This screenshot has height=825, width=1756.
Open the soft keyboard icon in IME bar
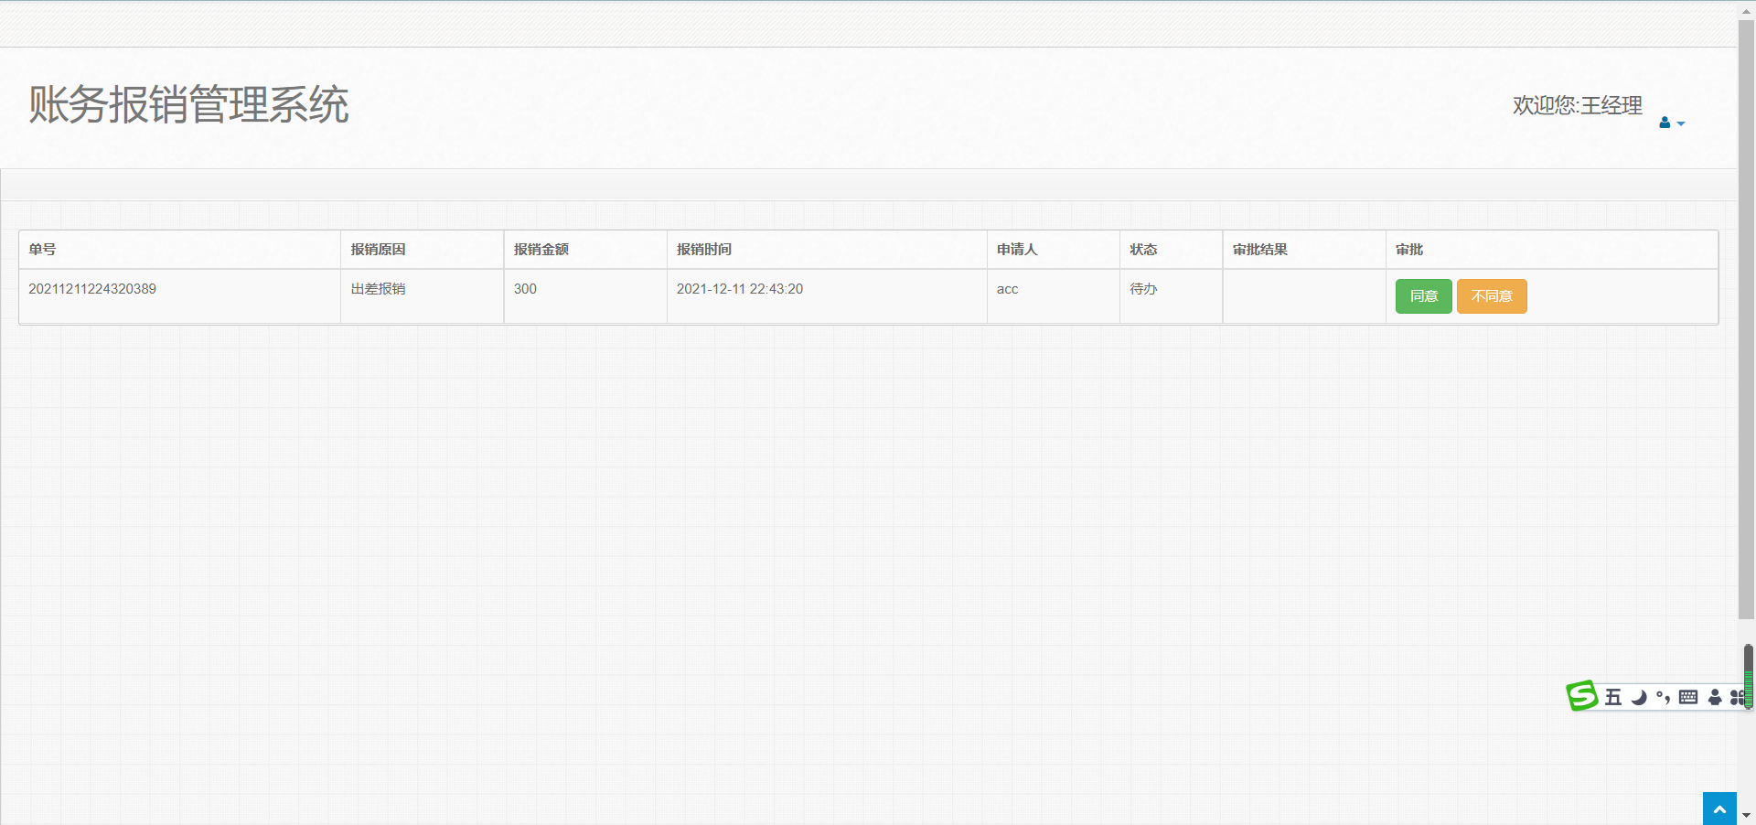click(1688, 697)
